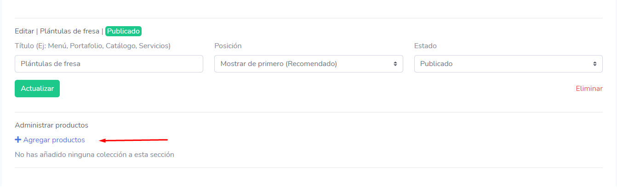Click 'Plántulas de fresa' in the header line
This screenshot has width=617, height=190.
69,31
